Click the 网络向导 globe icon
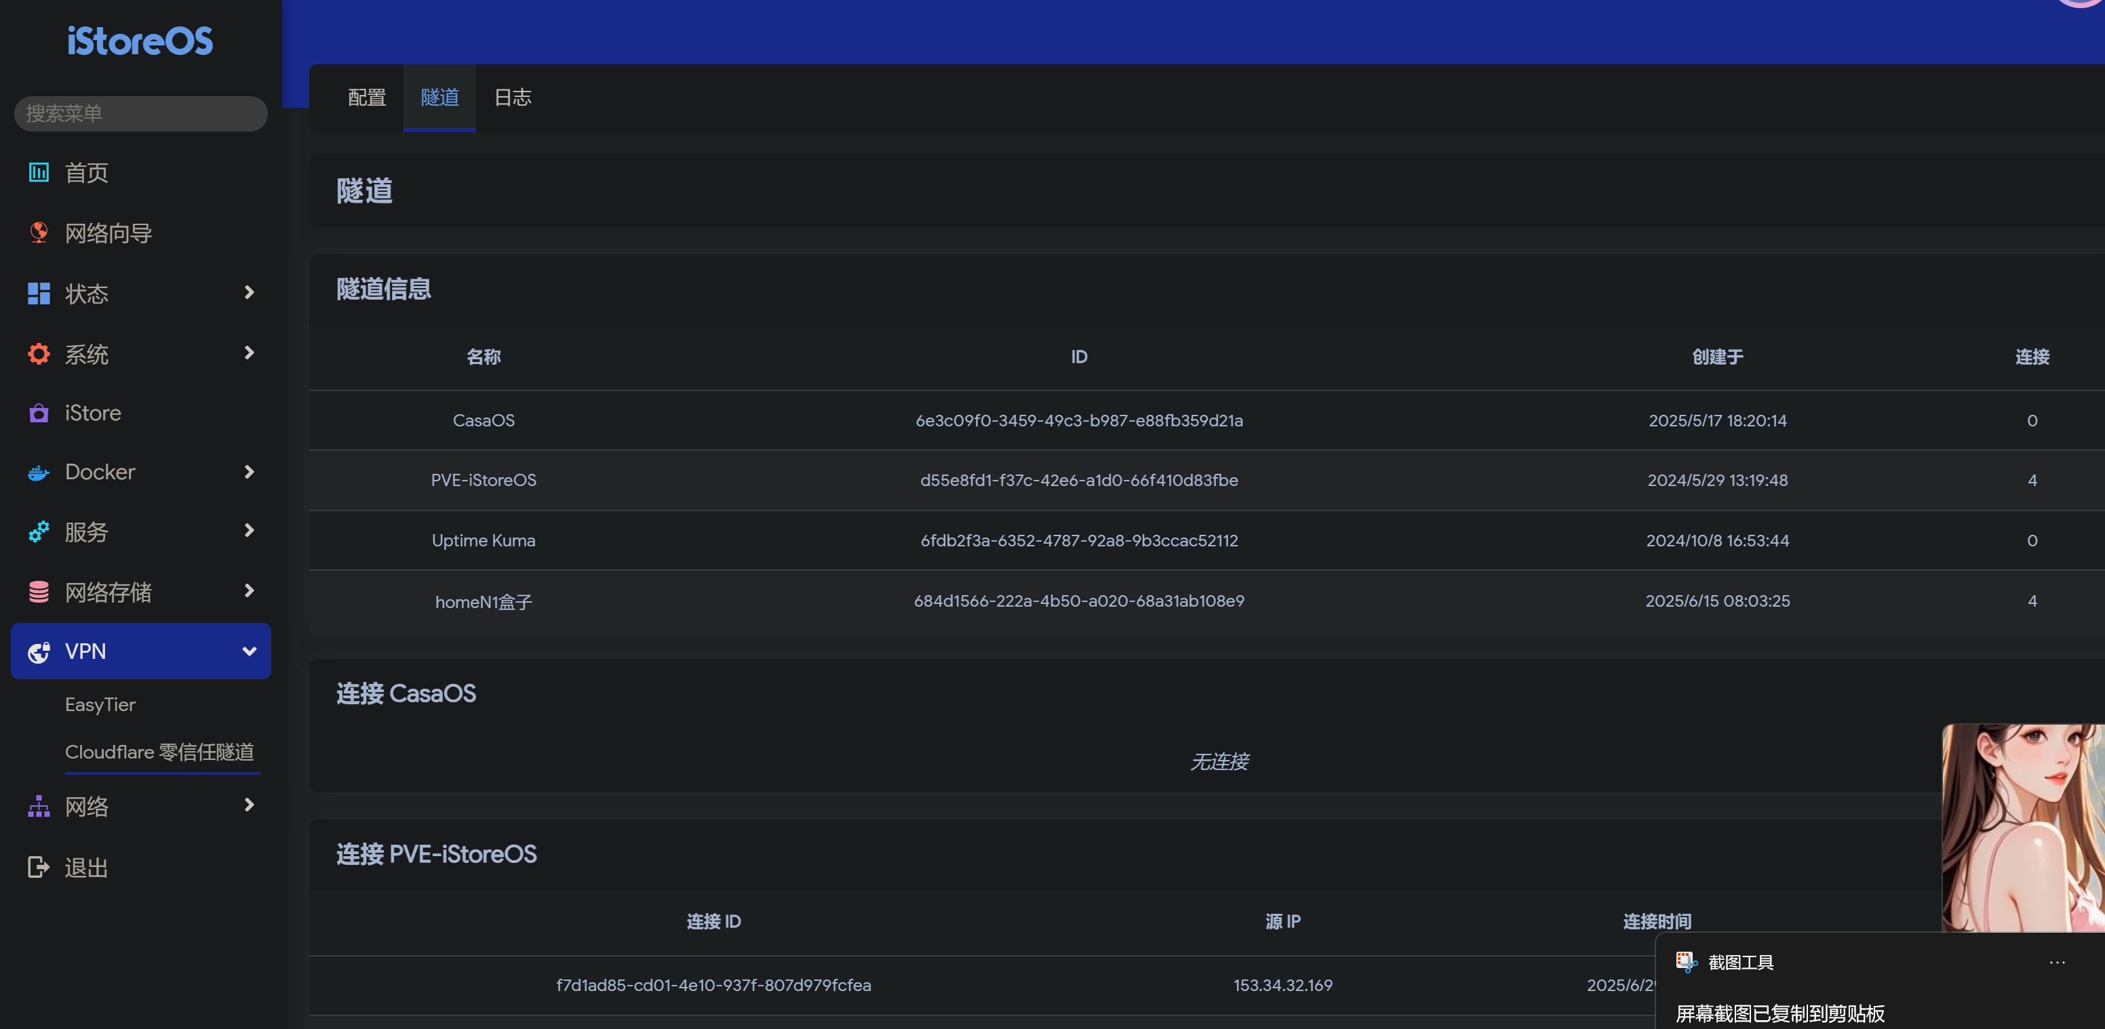Screen dimensions: 2105x1029 [x=39, y=233]
